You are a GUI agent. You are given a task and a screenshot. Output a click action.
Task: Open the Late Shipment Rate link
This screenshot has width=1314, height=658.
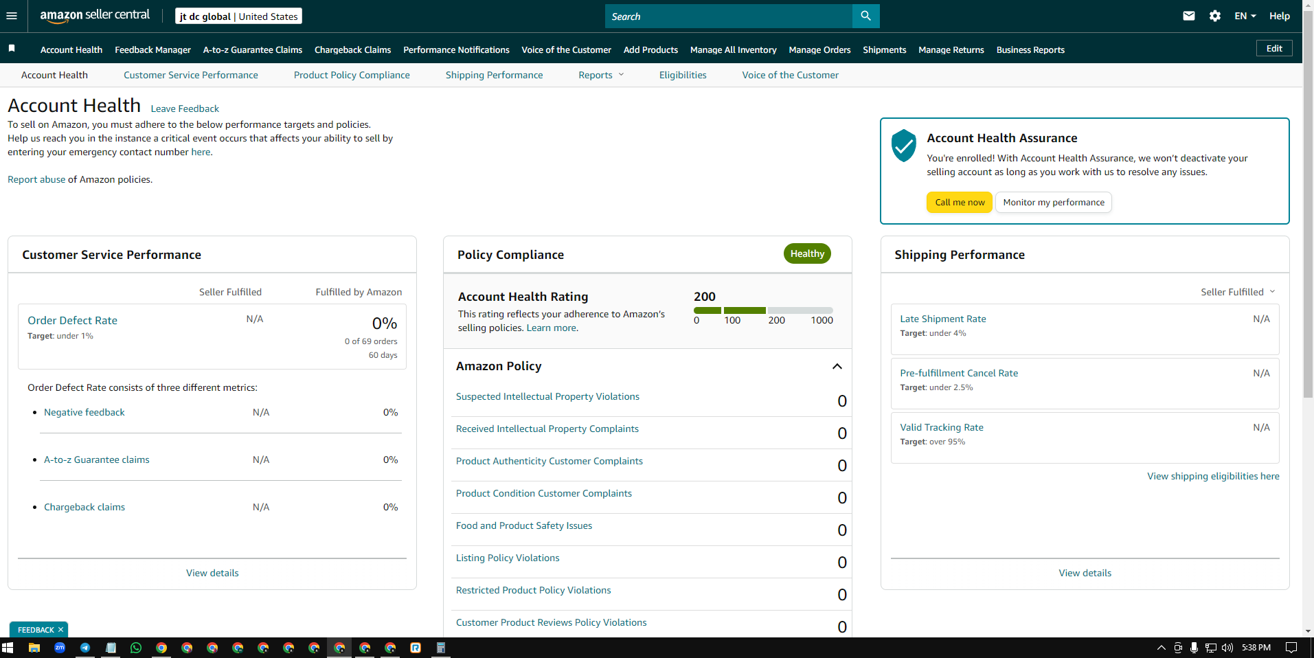click(943, 319)
